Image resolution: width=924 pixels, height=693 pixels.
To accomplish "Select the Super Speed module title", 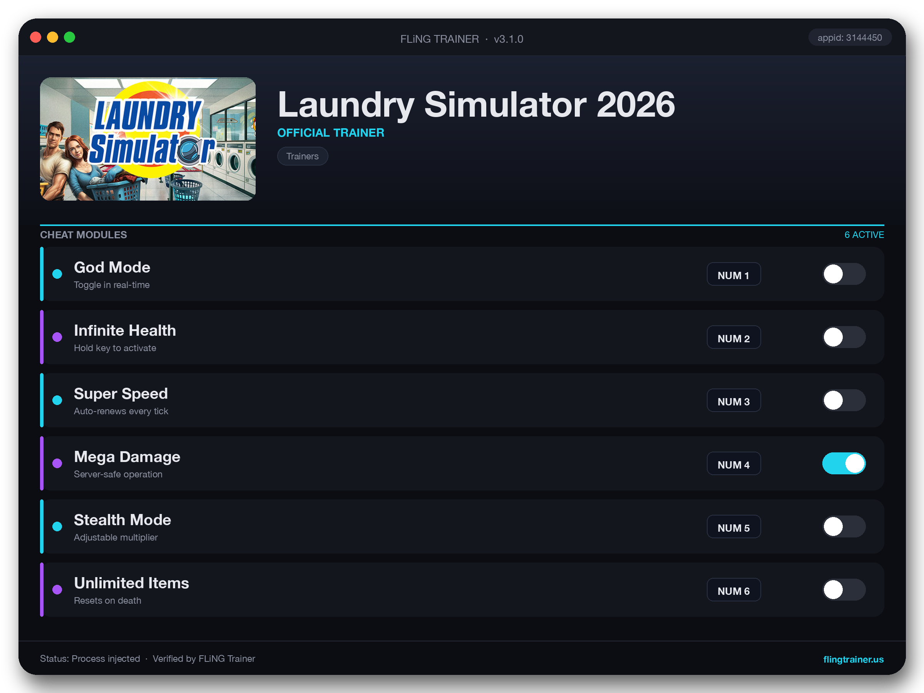I will coord(121,393).
